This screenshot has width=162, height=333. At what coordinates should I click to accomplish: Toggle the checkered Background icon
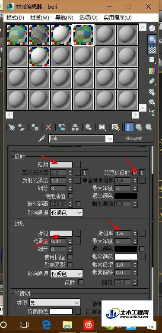tap(152, 49)
